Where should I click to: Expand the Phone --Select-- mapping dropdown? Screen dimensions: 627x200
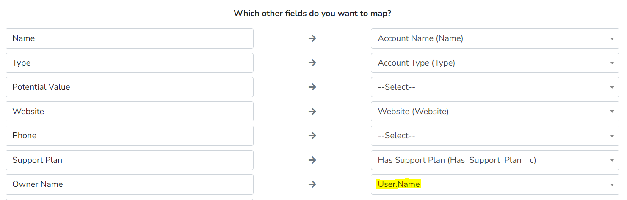494,136
